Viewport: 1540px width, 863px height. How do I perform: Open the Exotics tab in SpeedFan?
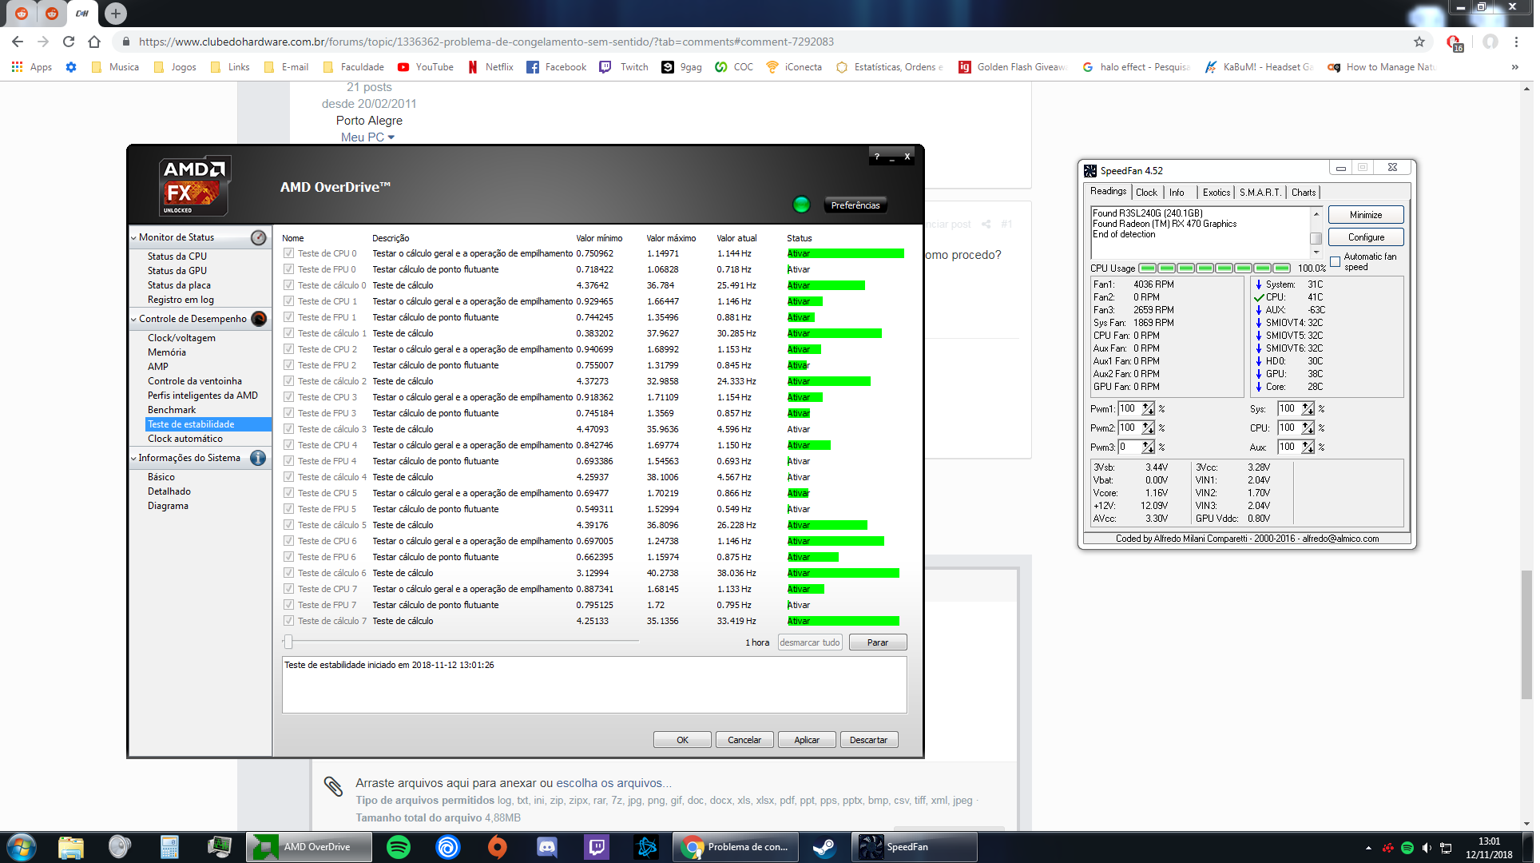[x=1217, y=193]
